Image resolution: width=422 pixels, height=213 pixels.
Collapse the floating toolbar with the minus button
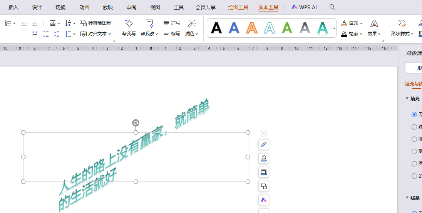point(264,133)
